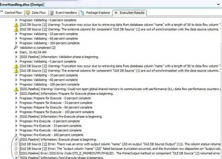Expand the Execute phase is beginning entry
This screenshot has height=159, width=222.
(x=16, y=139)
